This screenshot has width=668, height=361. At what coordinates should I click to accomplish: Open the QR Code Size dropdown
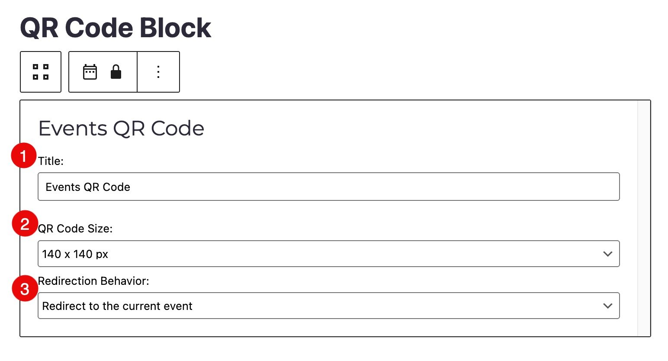(328, 254)
